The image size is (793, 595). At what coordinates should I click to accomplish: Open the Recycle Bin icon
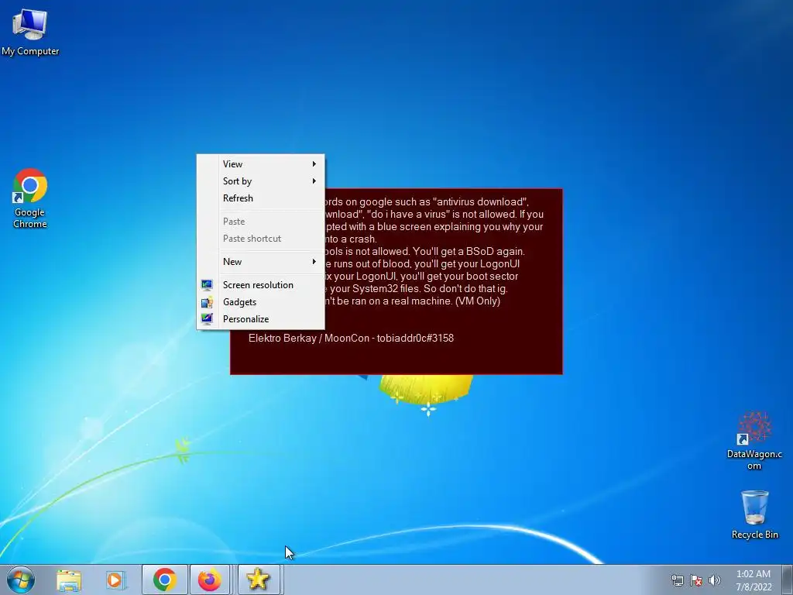(x=754, y=514)
